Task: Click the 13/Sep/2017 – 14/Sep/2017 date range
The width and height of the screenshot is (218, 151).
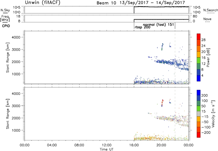Action: [x=152, y=3]
